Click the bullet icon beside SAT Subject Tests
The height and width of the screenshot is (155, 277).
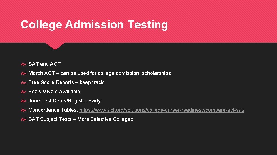click(24, 119)
